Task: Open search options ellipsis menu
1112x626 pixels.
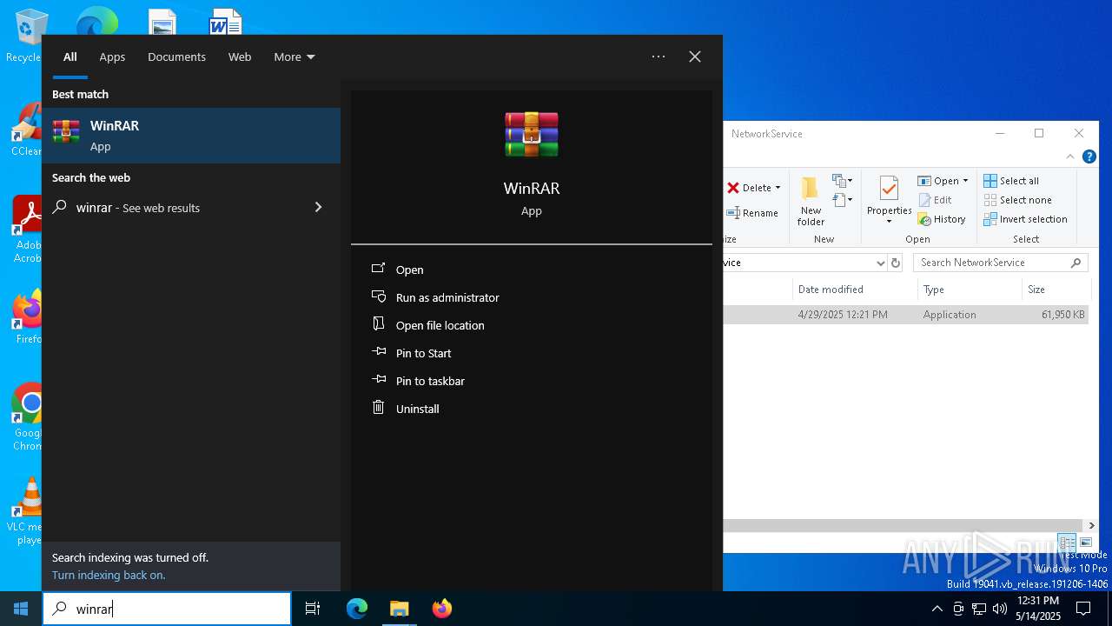Action: (x=659, y=57)
